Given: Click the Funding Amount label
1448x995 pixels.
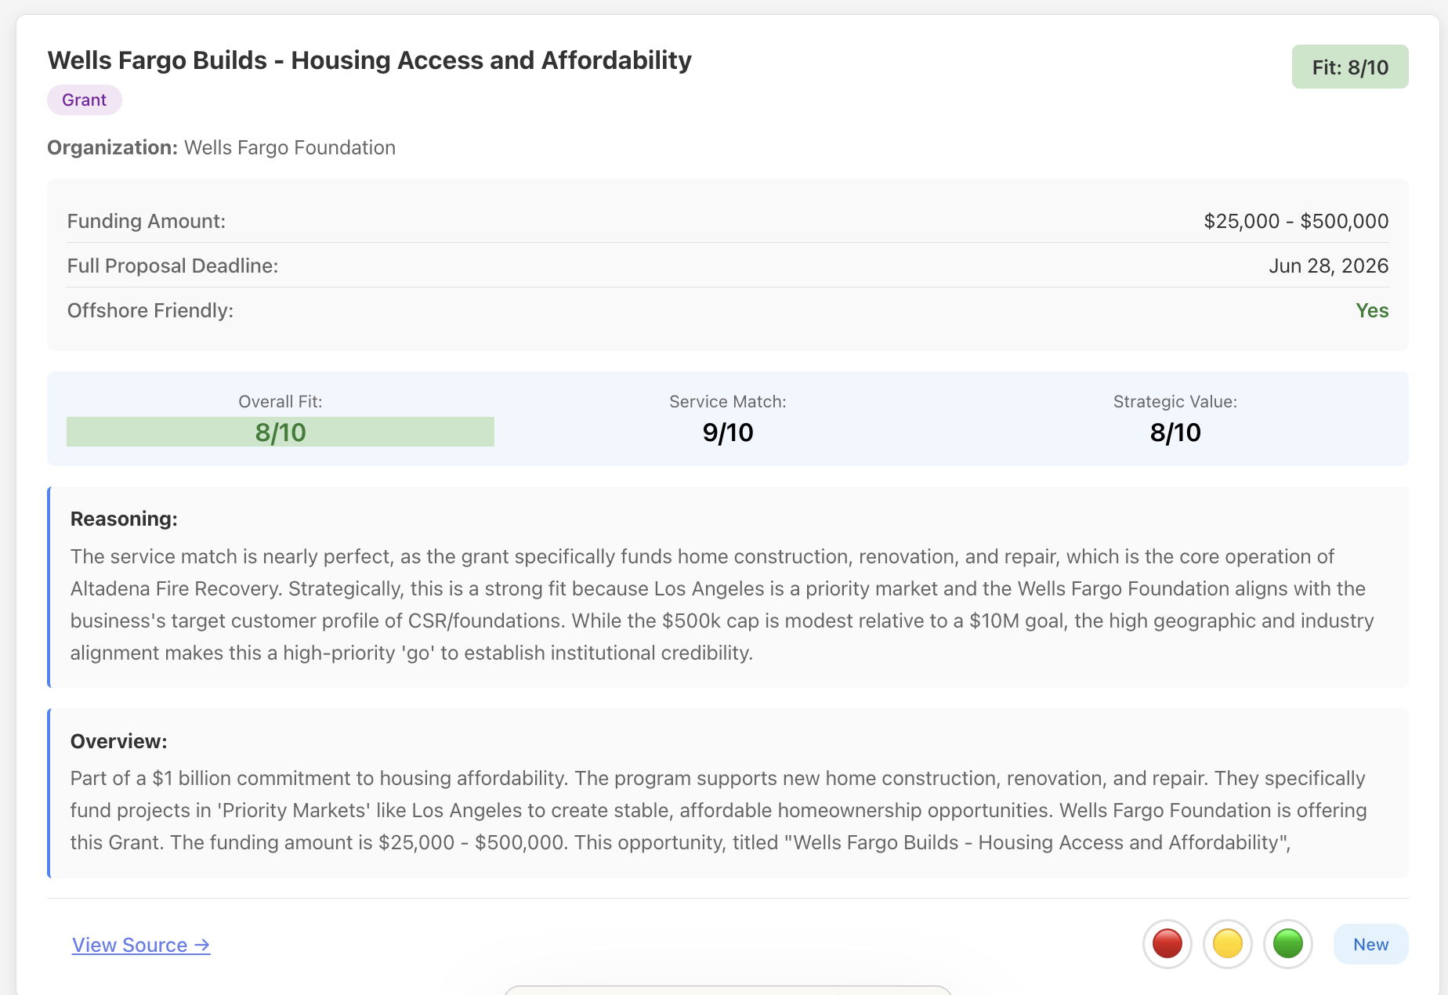Looking at the screenshot, I should [147, 222].
